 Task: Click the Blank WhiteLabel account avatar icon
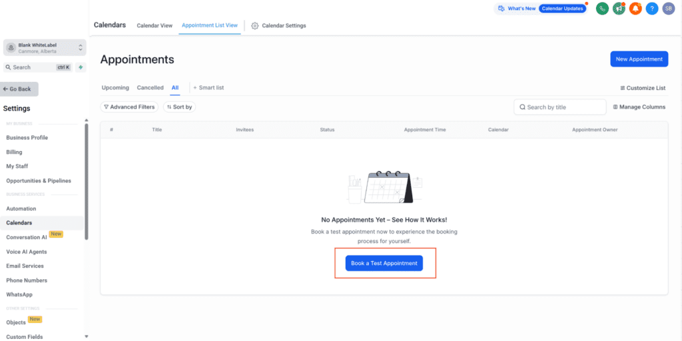[11, 48]
